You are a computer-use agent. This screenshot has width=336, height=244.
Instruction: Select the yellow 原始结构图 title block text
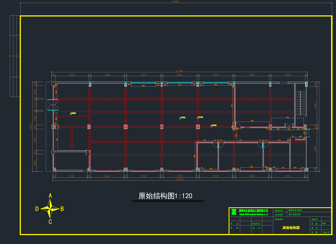click(291, 228)
